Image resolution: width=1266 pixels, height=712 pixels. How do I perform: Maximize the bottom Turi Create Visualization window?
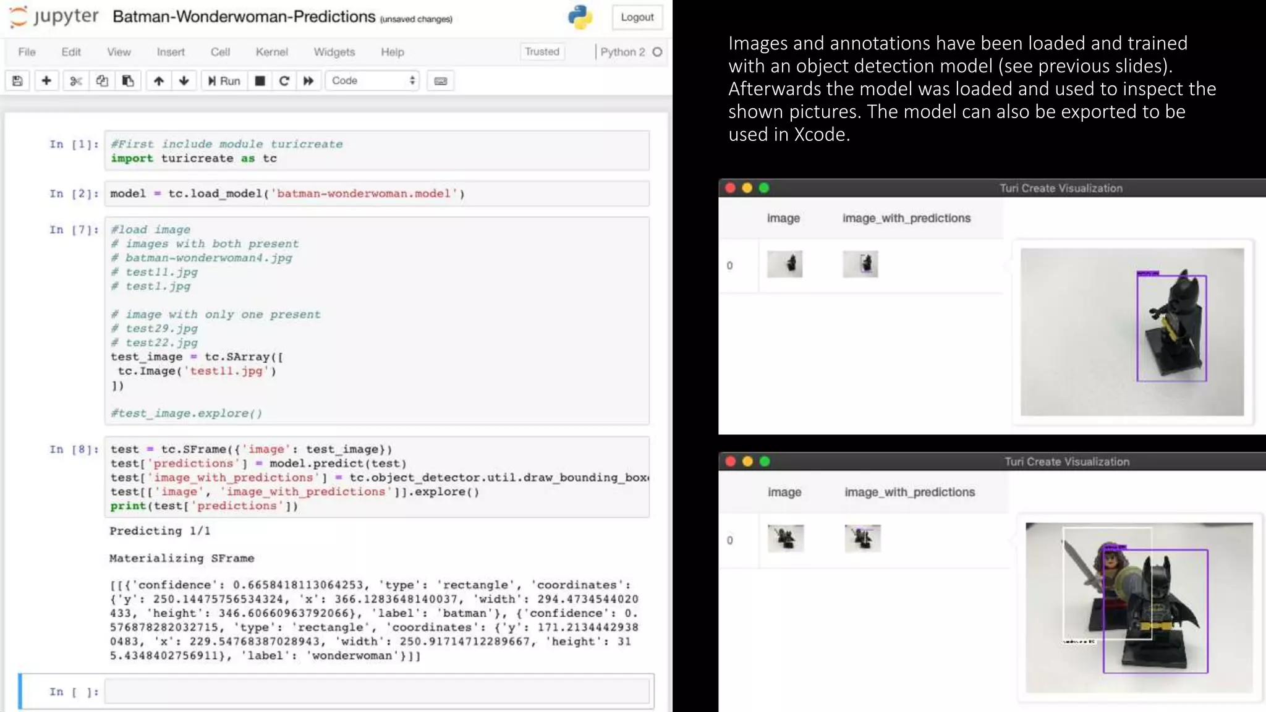tap(765, 461)
